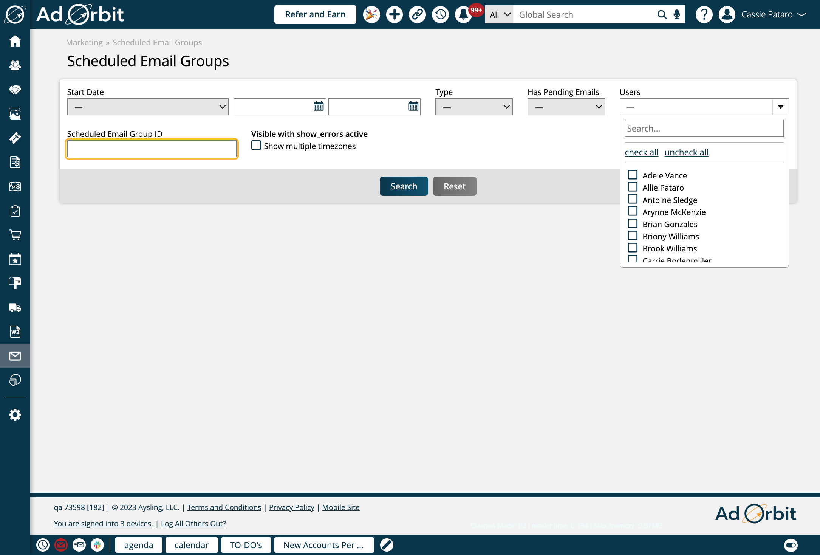
Task: Open the help question mark icon
Action: pos(704,15)
